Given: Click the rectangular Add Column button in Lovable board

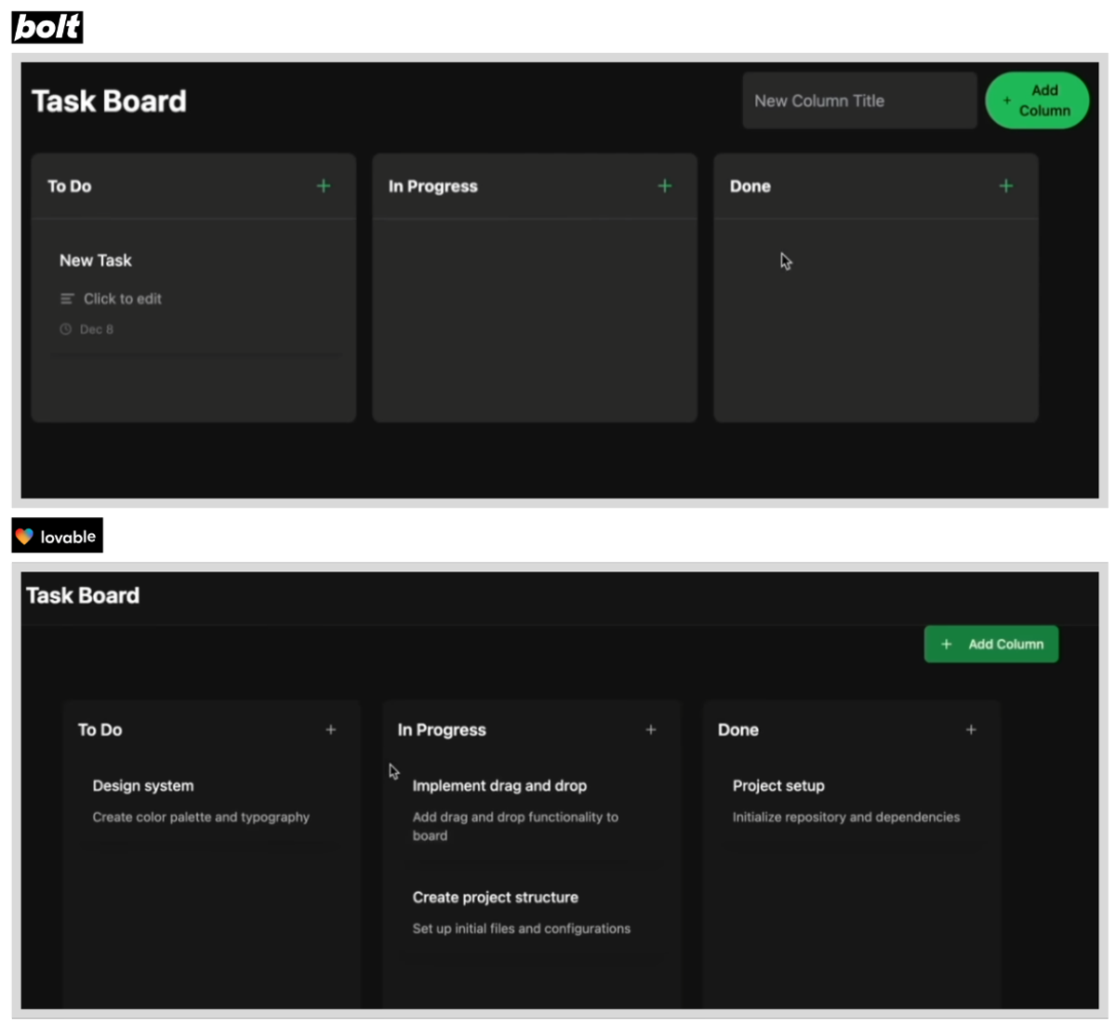Looking at the screenshot, I should [991, 644].
